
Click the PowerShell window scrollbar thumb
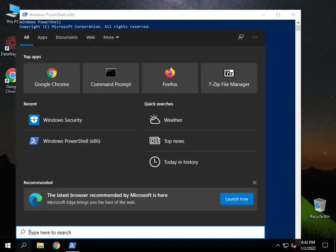298,28
